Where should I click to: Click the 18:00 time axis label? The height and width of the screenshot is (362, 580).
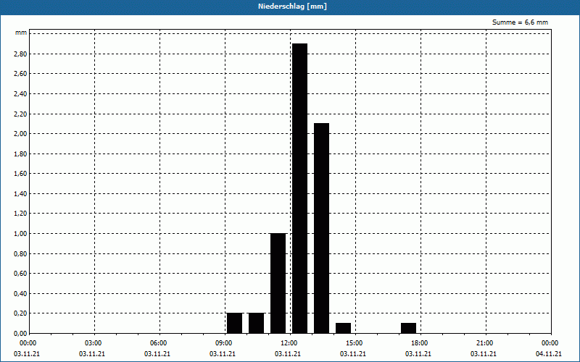tap(420, 343)
